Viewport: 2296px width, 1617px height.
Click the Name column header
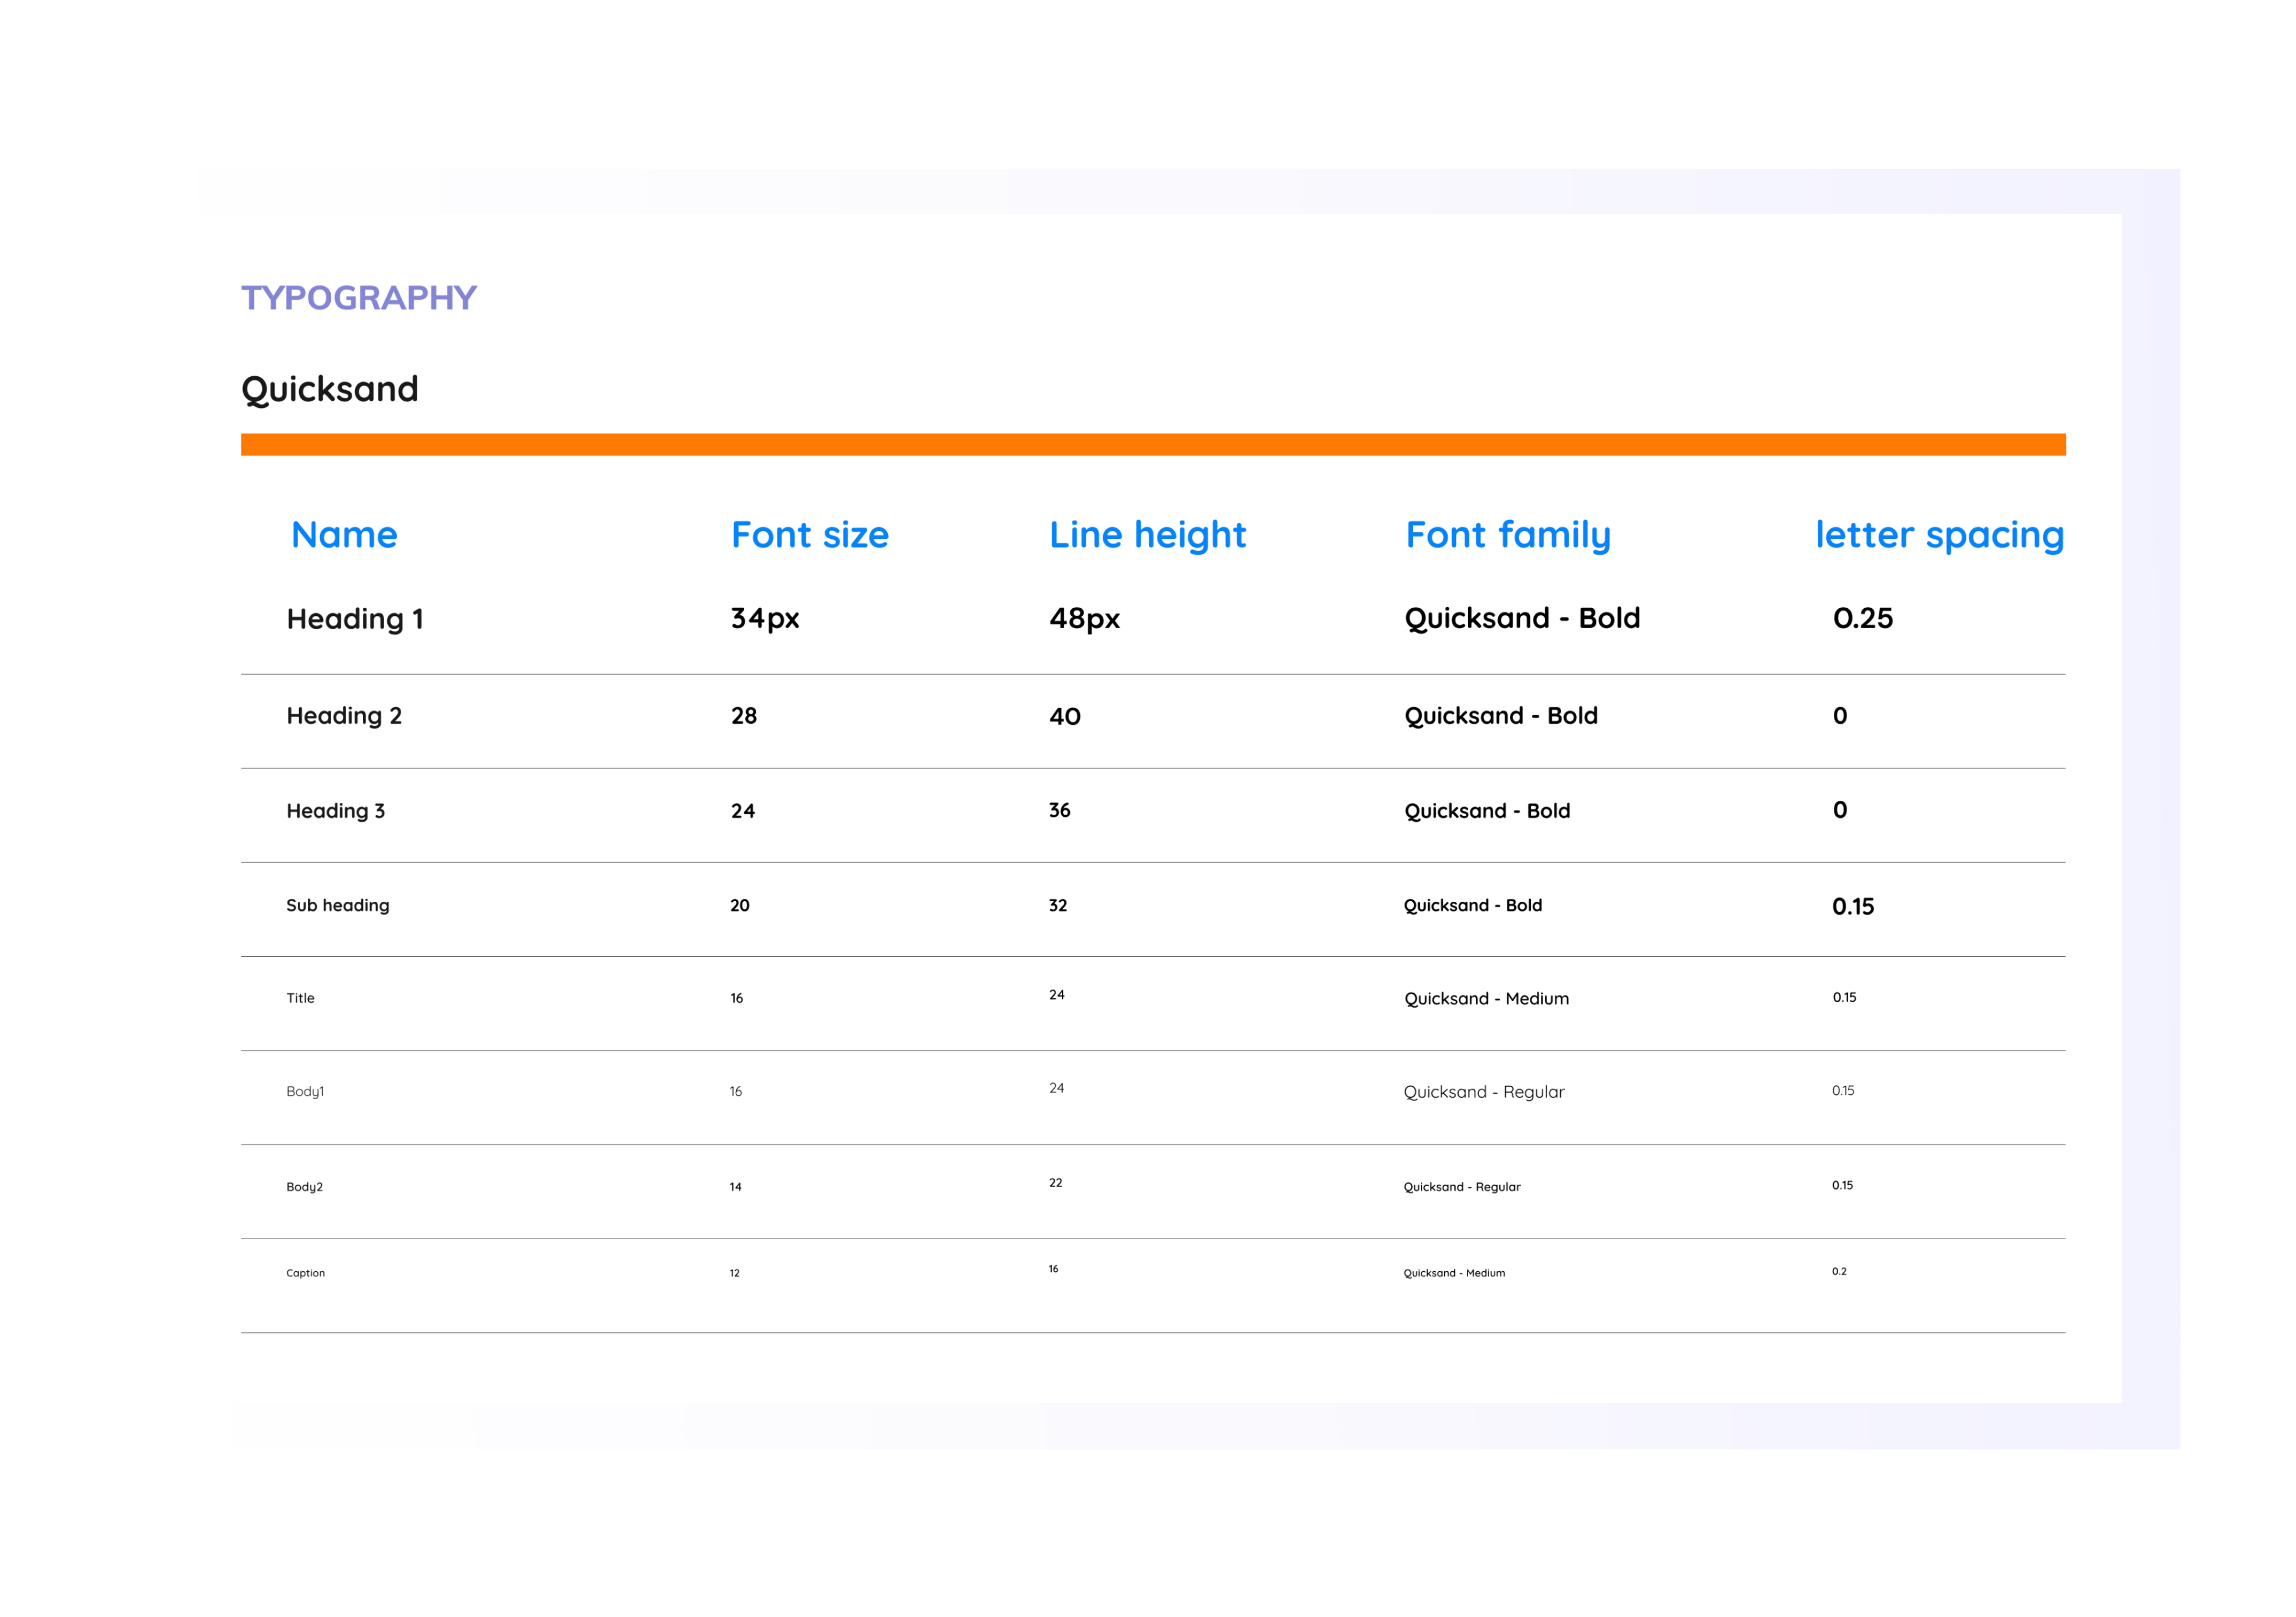pyautogui.click(x=344, y=535)
